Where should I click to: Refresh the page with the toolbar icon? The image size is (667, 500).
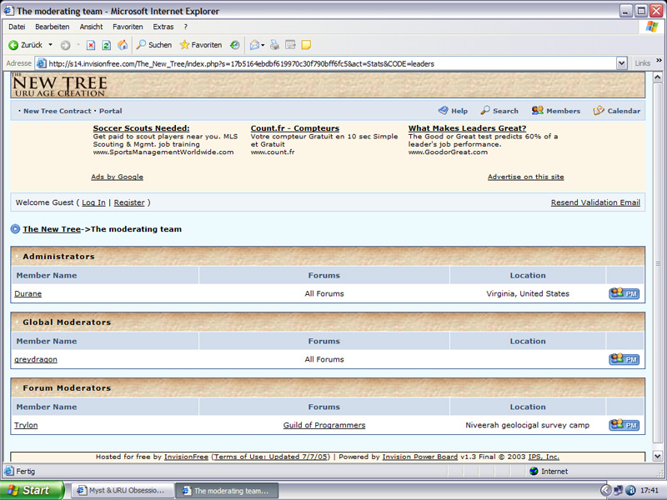click(x=107, y=45)
